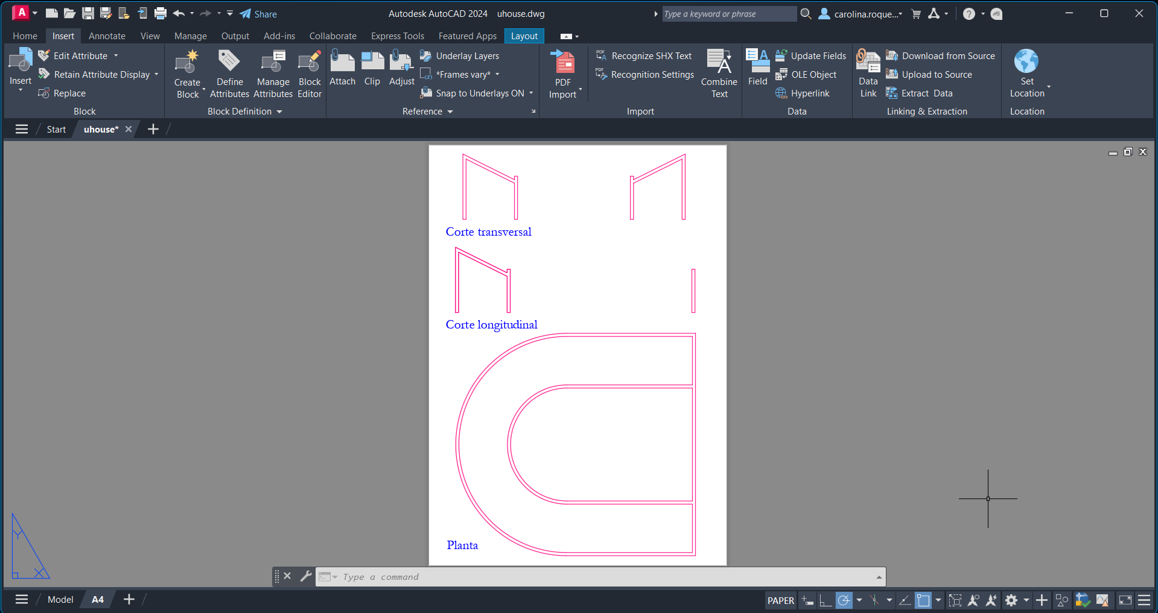This screenshot has height=613, width=1158.
Task: Open Retain Attribute Display dropdown arrow
Action: tap(156, 74)
